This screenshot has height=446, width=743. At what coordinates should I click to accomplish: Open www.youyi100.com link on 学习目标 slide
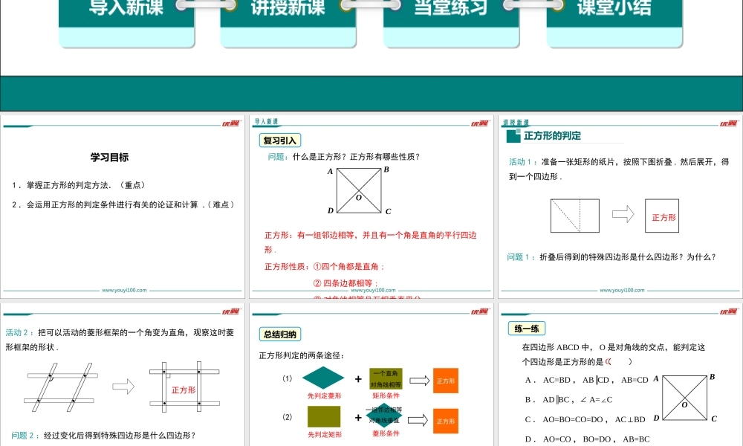point(123,291)
